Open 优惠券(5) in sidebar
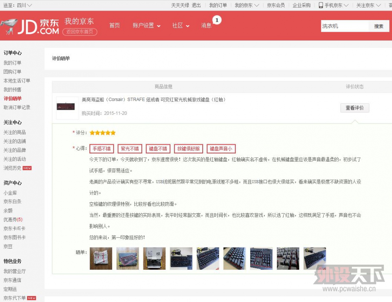Image resolution: width=392 pixels, height=302 pixels. [x=13, y=219]
